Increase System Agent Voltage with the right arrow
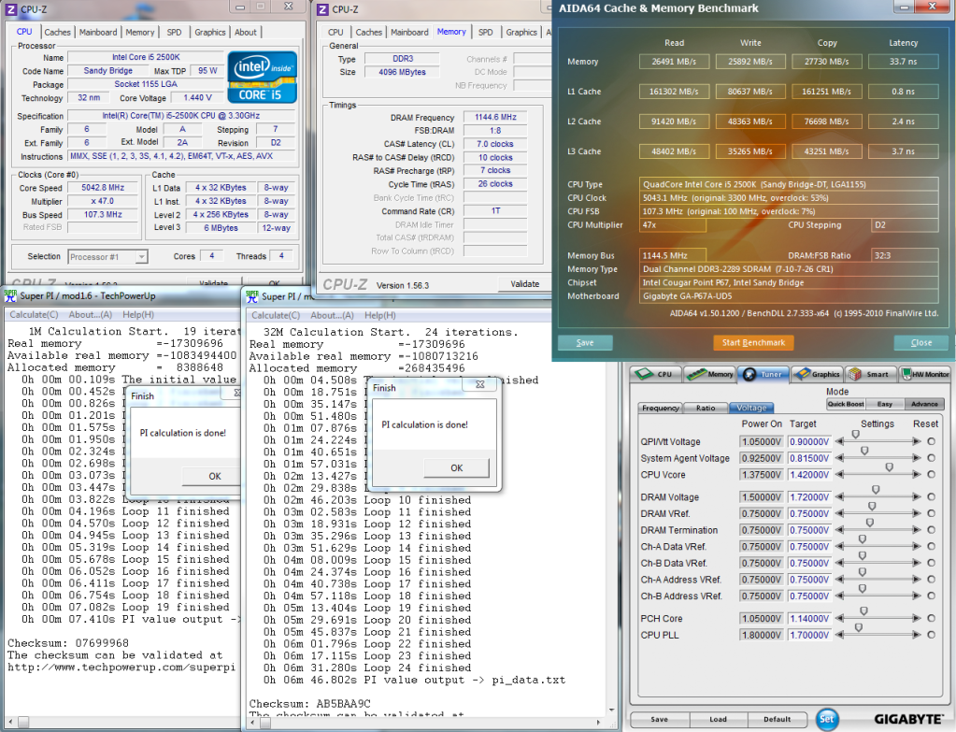Viewport: 956px width, 732px height. (x=917, y=458)
